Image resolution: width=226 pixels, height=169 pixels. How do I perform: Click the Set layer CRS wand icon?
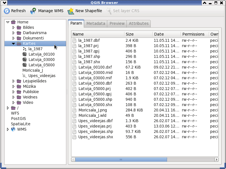point(109,11)
